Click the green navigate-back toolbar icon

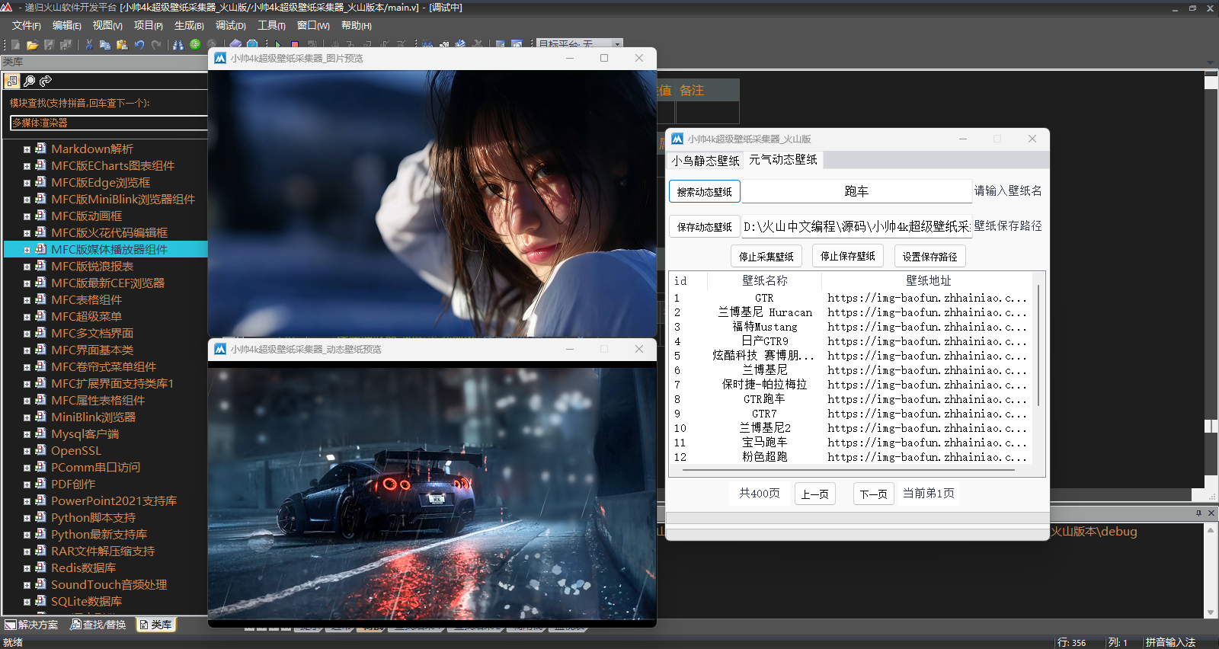195,45
